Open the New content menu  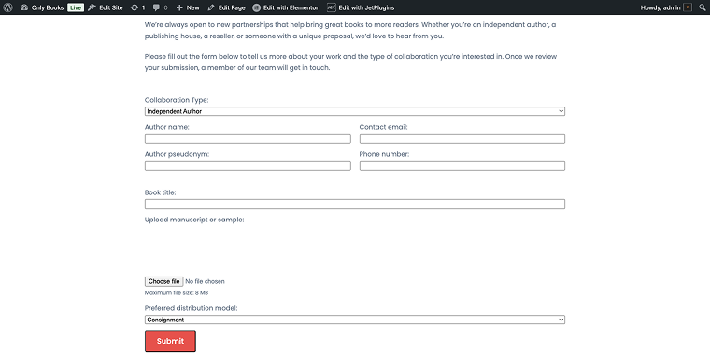[188, 7]
